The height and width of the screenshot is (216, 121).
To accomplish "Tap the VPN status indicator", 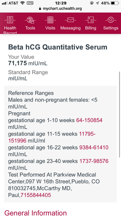I will tap(30, 3).
